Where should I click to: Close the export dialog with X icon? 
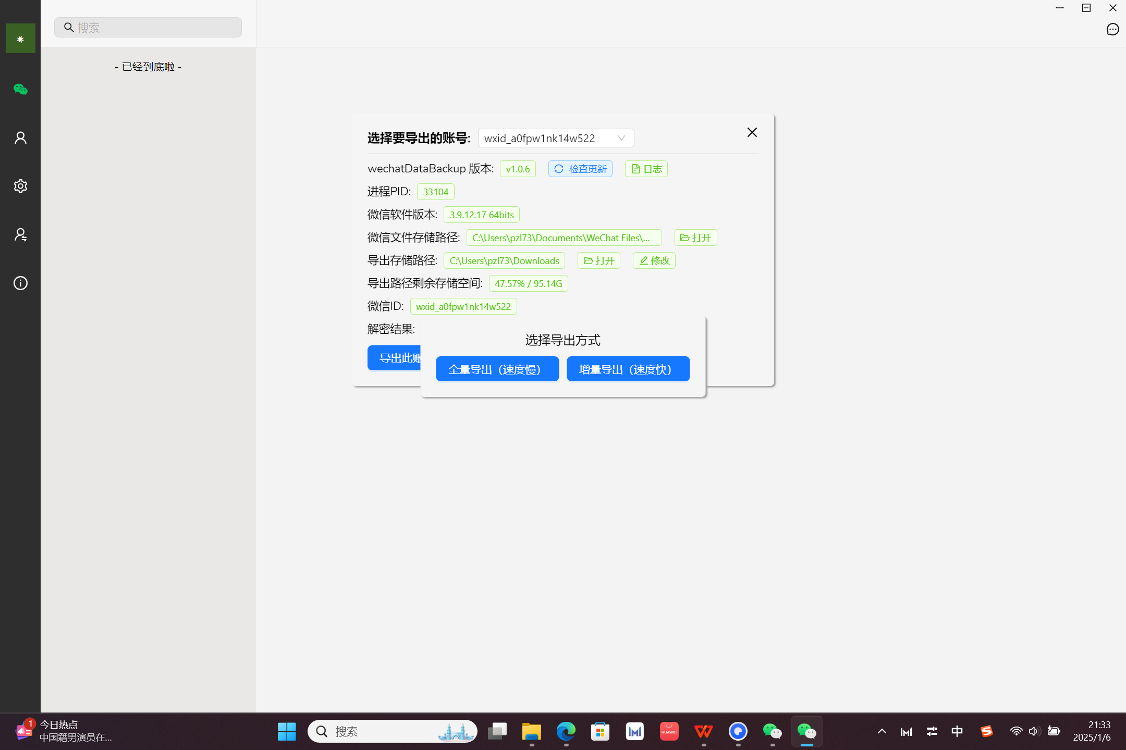click(752, 132)
